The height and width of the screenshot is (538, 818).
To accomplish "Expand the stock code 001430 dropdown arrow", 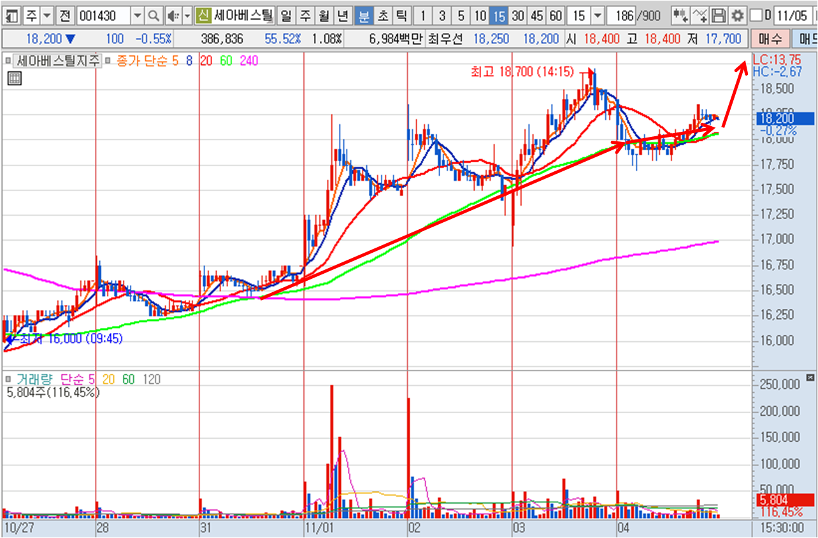I will coord(138,15).
